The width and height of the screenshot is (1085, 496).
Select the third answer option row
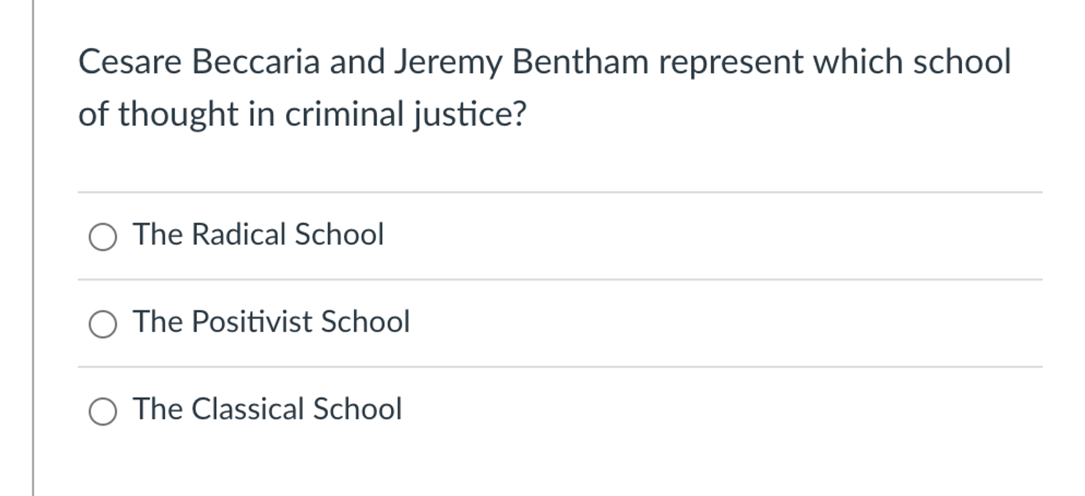327,409
